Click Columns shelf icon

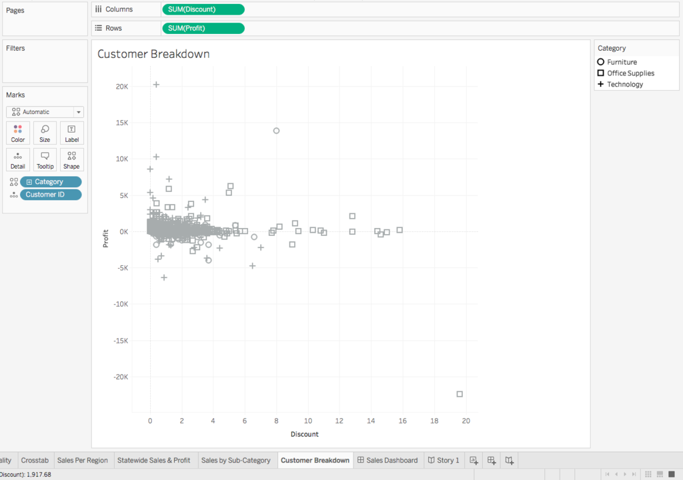(99, 9)
